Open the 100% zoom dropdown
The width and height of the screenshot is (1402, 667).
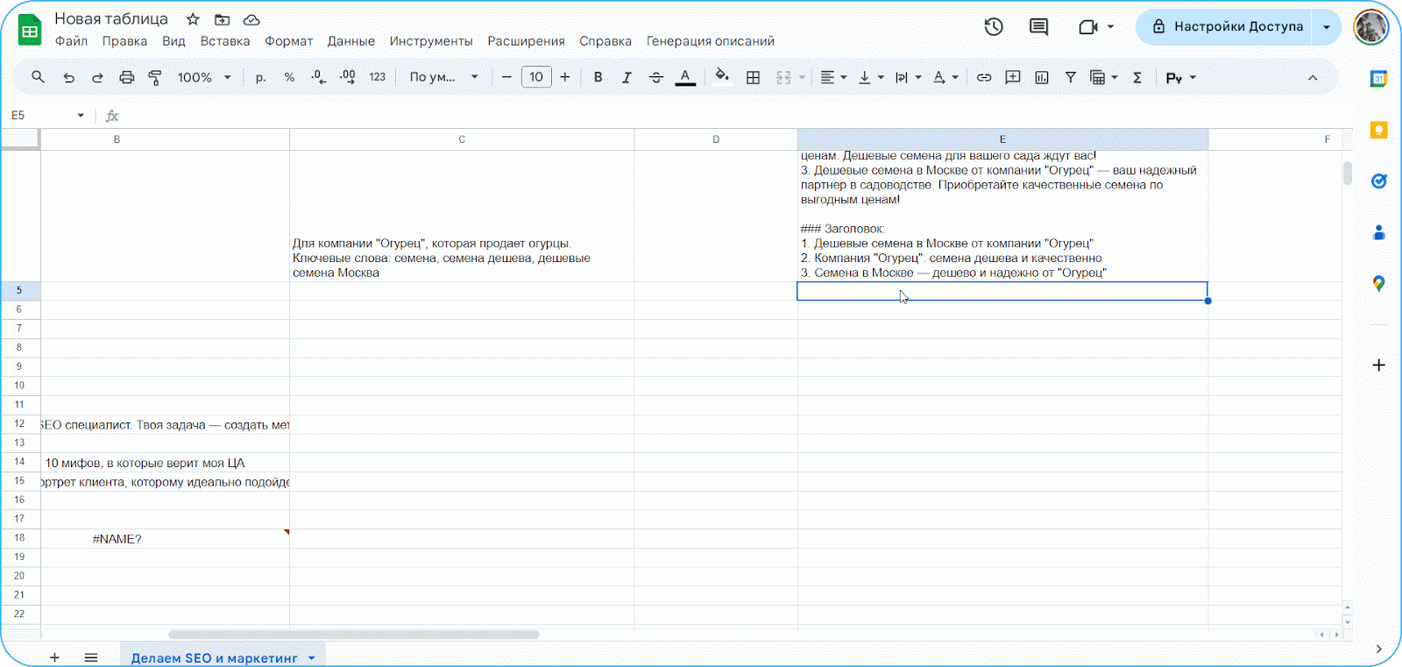(204, 77)
